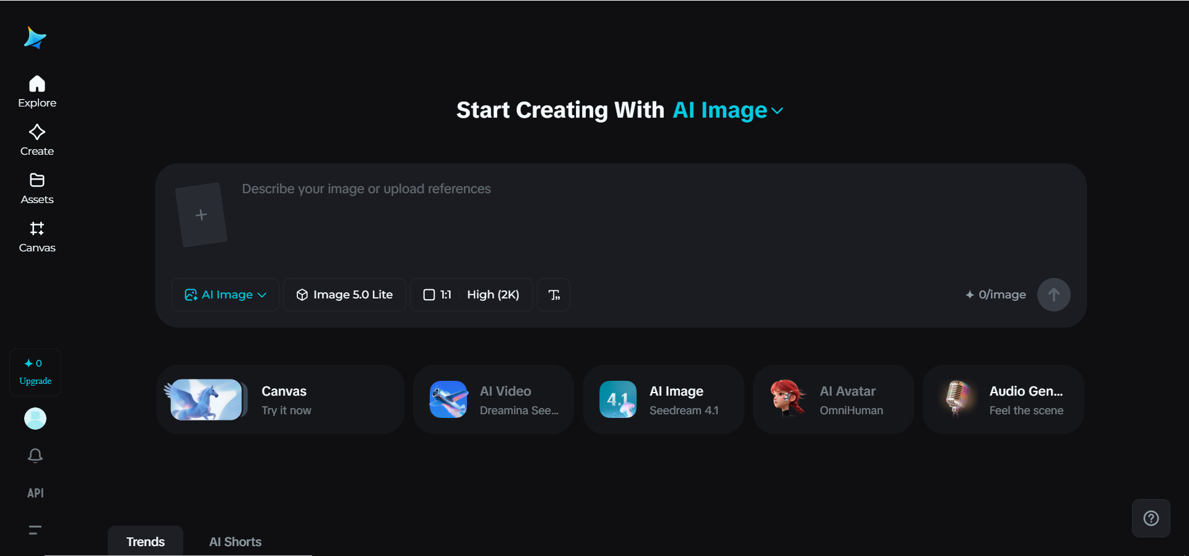1189x556 pixels.
Task: Select the Audio Gen Feel the scene card
Action: coord(1003,399)
